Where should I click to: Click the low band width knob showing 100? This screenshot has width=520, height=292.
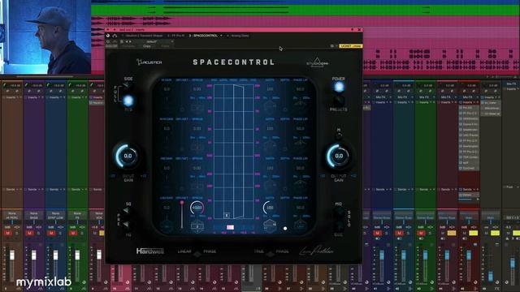tap(270, 208)
